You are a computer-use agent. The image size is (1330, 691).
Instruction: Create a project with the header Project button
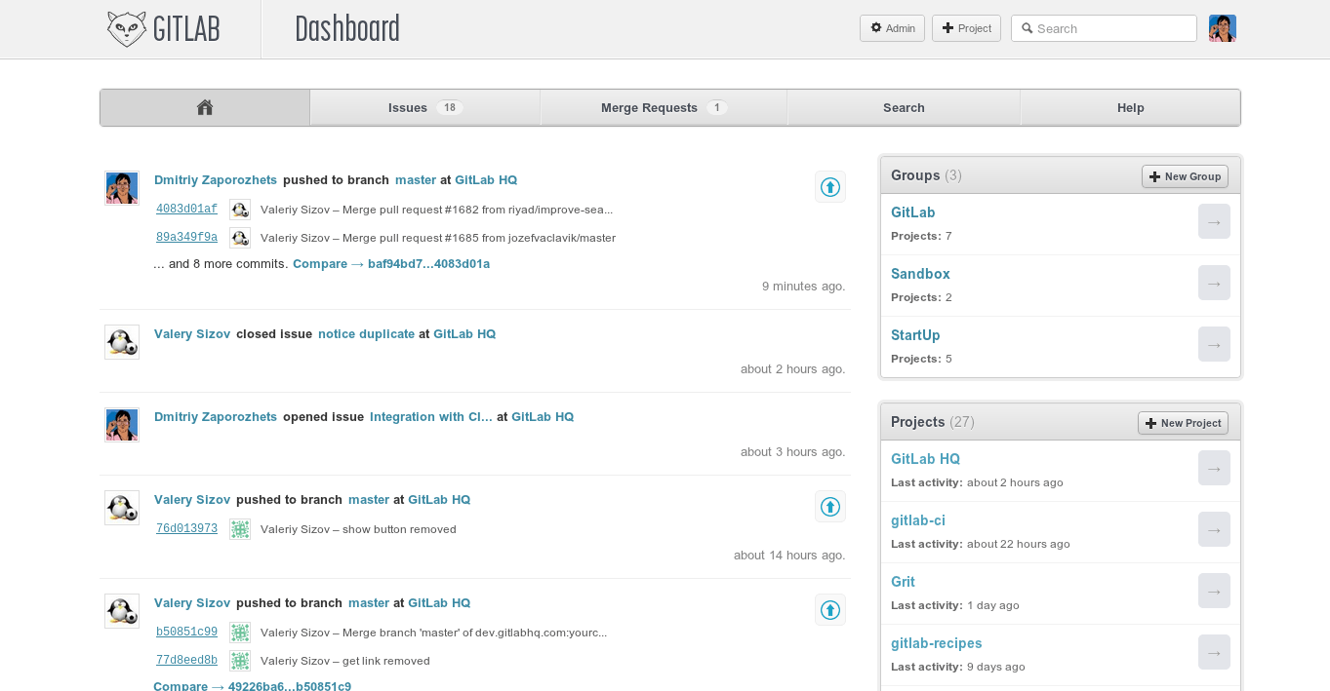[x=966, y=28]
